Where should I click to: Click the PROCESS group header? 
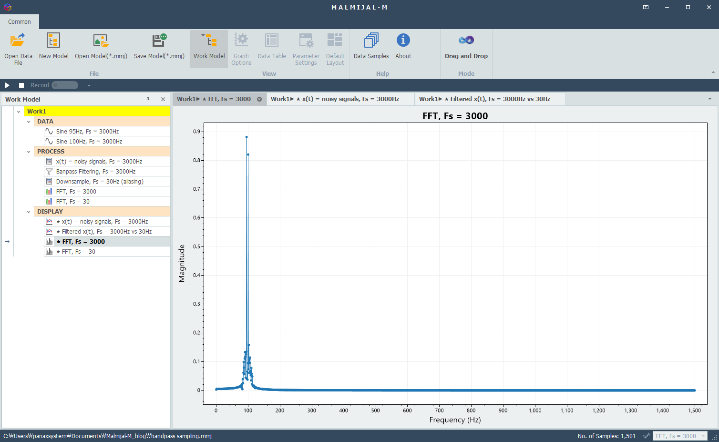102,152
